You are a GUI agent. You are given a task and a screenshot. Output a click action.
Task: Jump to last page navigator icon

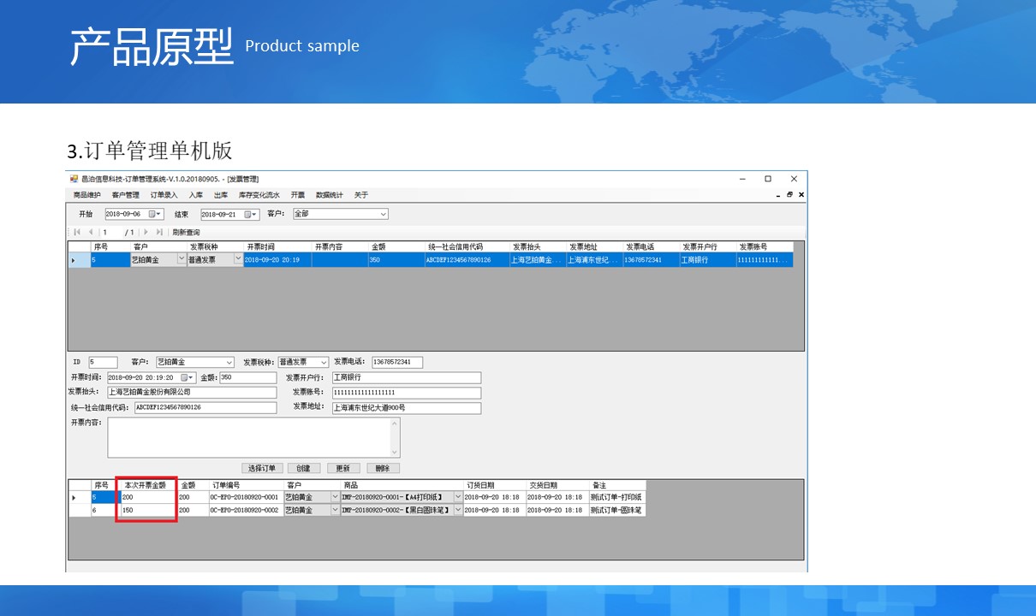[x=159, y=232]
